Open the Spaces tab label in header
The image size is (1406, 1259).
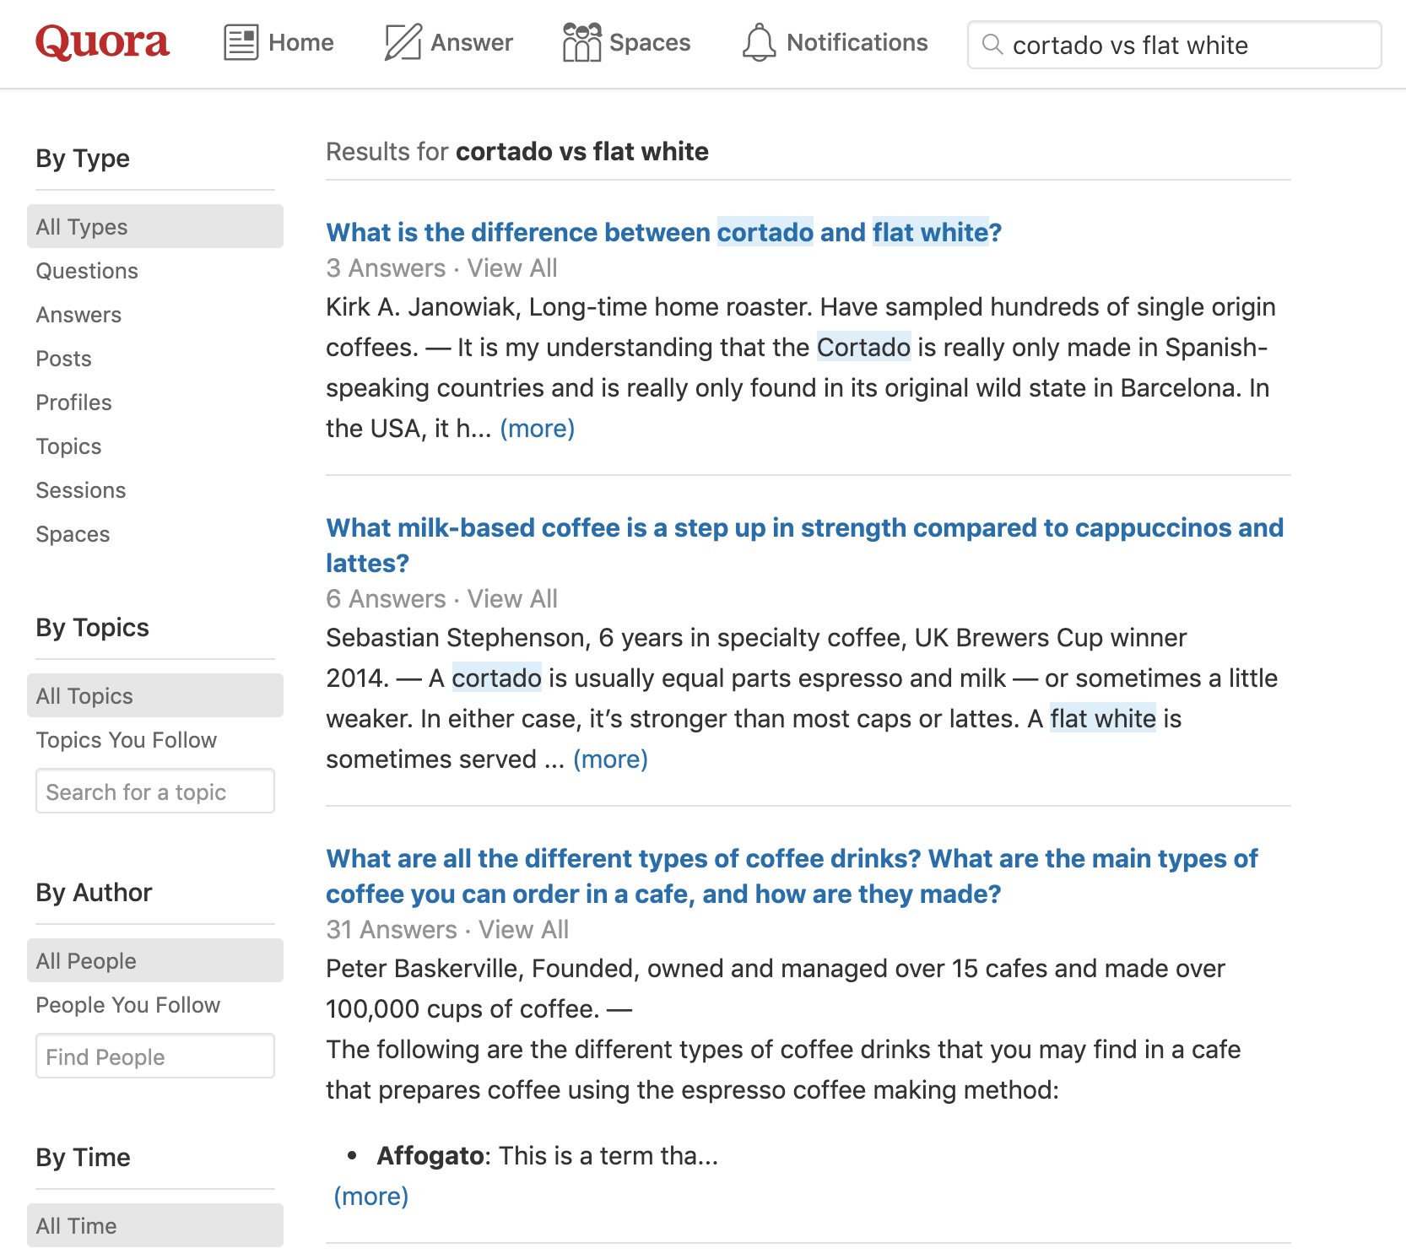pyautogui.click(x=650, y=42)
